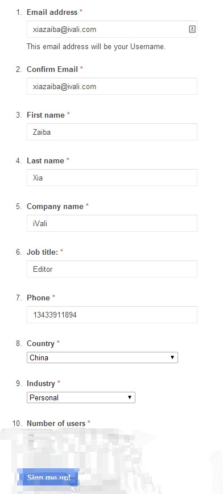Screen dimensions: 223x494
Task: Click the "Company name" label
Action: (55, 206)
